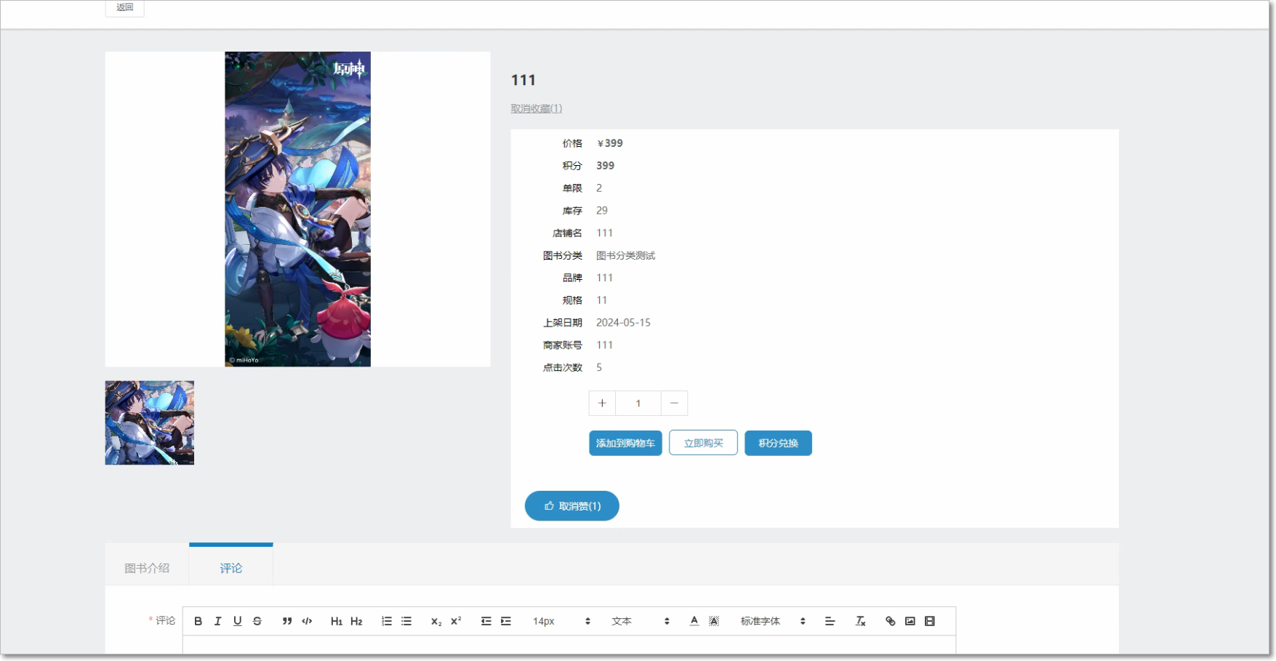Toggle bold formatting in comment editor
This screenshot has height=661, width=1276.
click(x=198, y=621)
